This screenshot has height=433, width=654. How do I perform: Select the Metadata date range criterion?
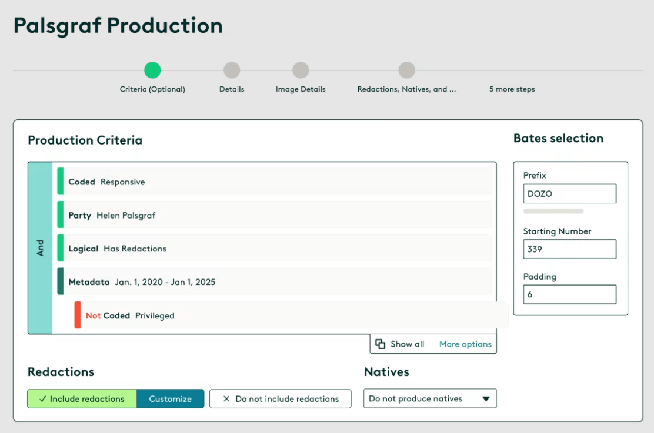click(275, 282)
